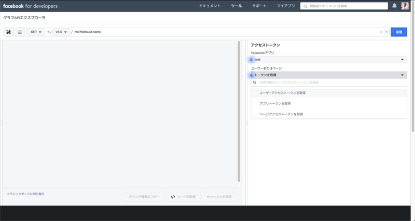This screenshot has width=415, height=221.
Task: Click the response panel vertical scrollbar
Action: [x=239, y=112]
